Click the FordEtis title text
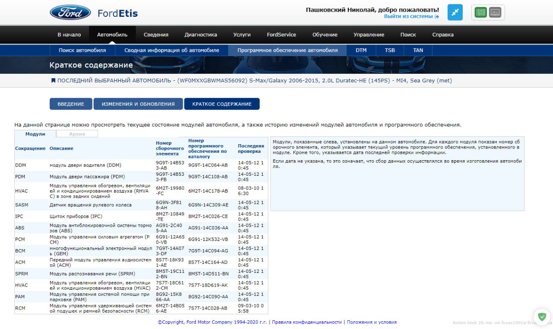Screen dimensions: 553x329 (x=118, y=13)
